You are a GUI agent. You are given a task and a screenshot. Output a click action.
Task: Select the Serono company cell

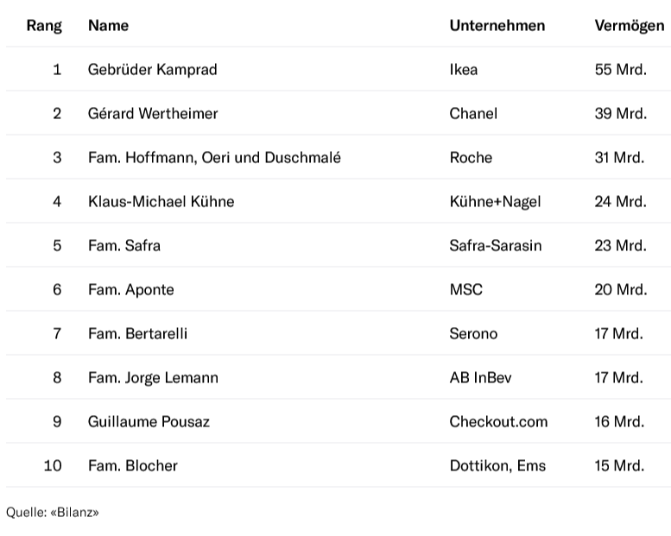click(473, 334)
